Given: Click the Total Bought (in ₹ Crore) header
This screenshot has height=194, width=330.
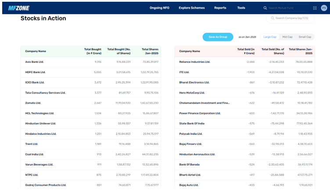Looking at the screenshot, I should point(93,51).
